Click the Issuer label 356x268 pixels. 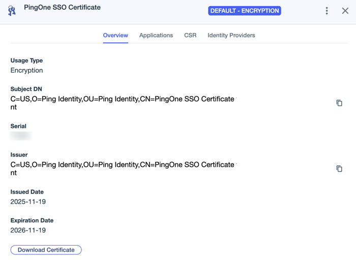pyautogui.click(x=19, y=155)
